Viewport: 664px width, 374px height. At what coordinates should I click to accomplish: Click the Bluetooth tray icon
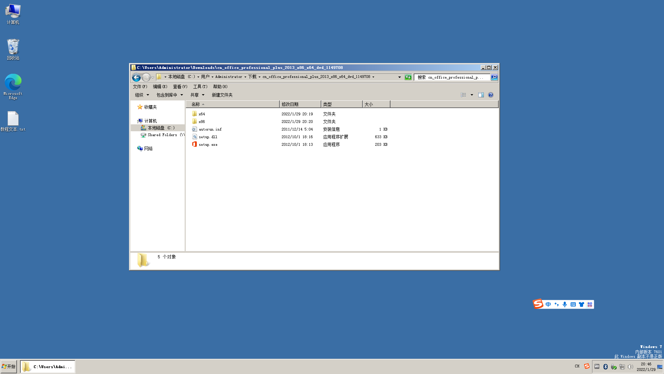pos(606,367)
